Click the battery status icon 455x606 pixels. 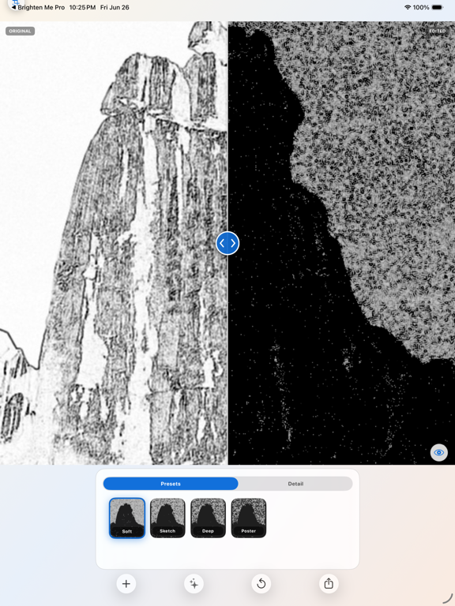(x=437, y=7)
